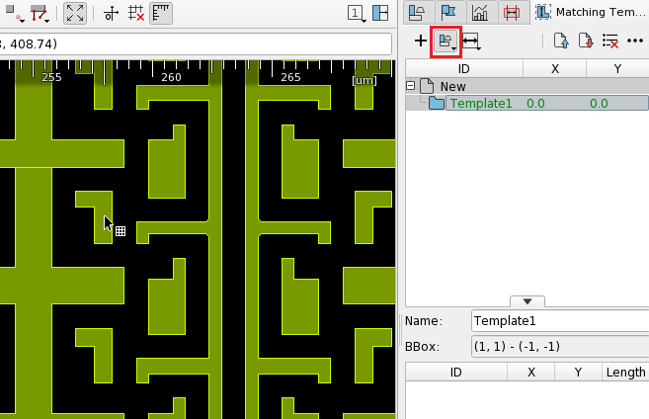This screenshot has height=419, width=649.
Task: Toggle the ruler display icon
Action: click(x=161, y=13)
